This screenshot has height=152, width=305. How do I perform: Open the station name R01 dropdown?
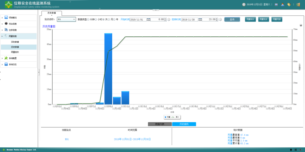coord(66,20)
